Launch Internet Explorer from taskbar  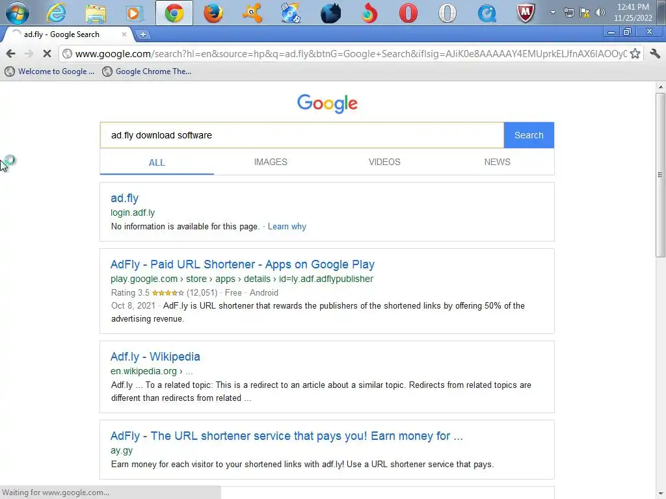(x=57, y=13)
